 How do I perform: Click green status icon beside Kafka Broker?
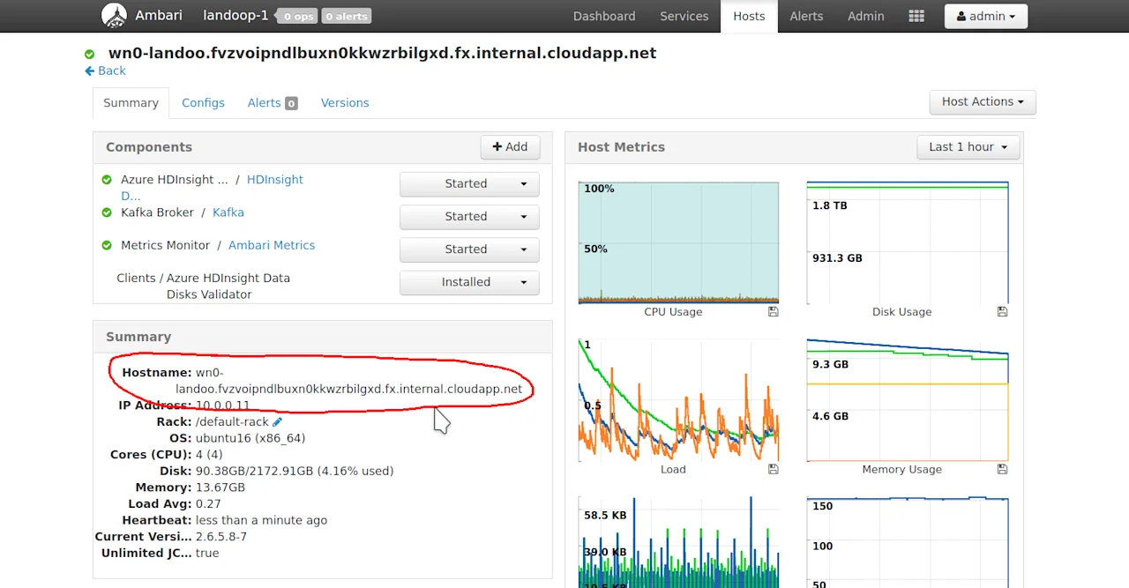(107, 212)
